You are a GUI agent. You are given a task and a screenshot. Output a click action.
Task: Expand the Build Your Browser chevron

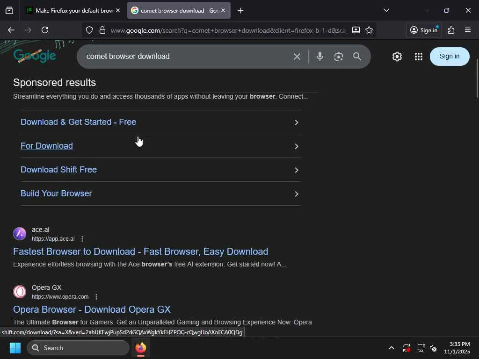pos(296,194)
